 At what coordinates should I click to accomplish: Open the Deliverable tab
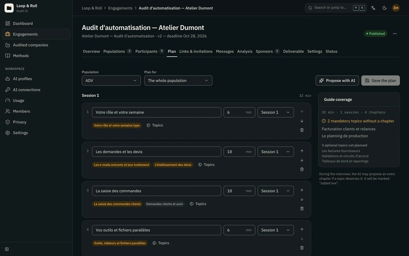pyautogui.click(x=293, y=51)
